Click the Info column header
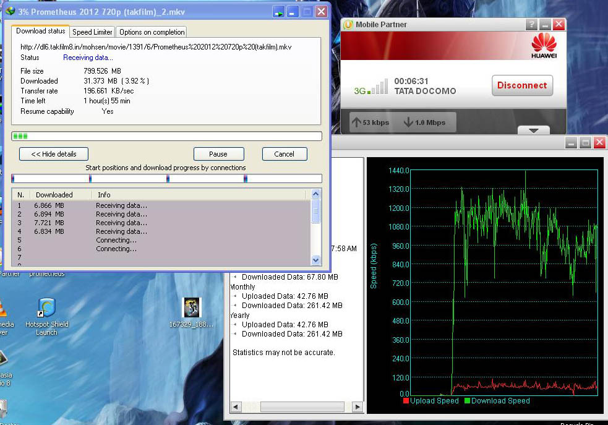Viewport: 608px width, 425px height. (x=104, y=195)
